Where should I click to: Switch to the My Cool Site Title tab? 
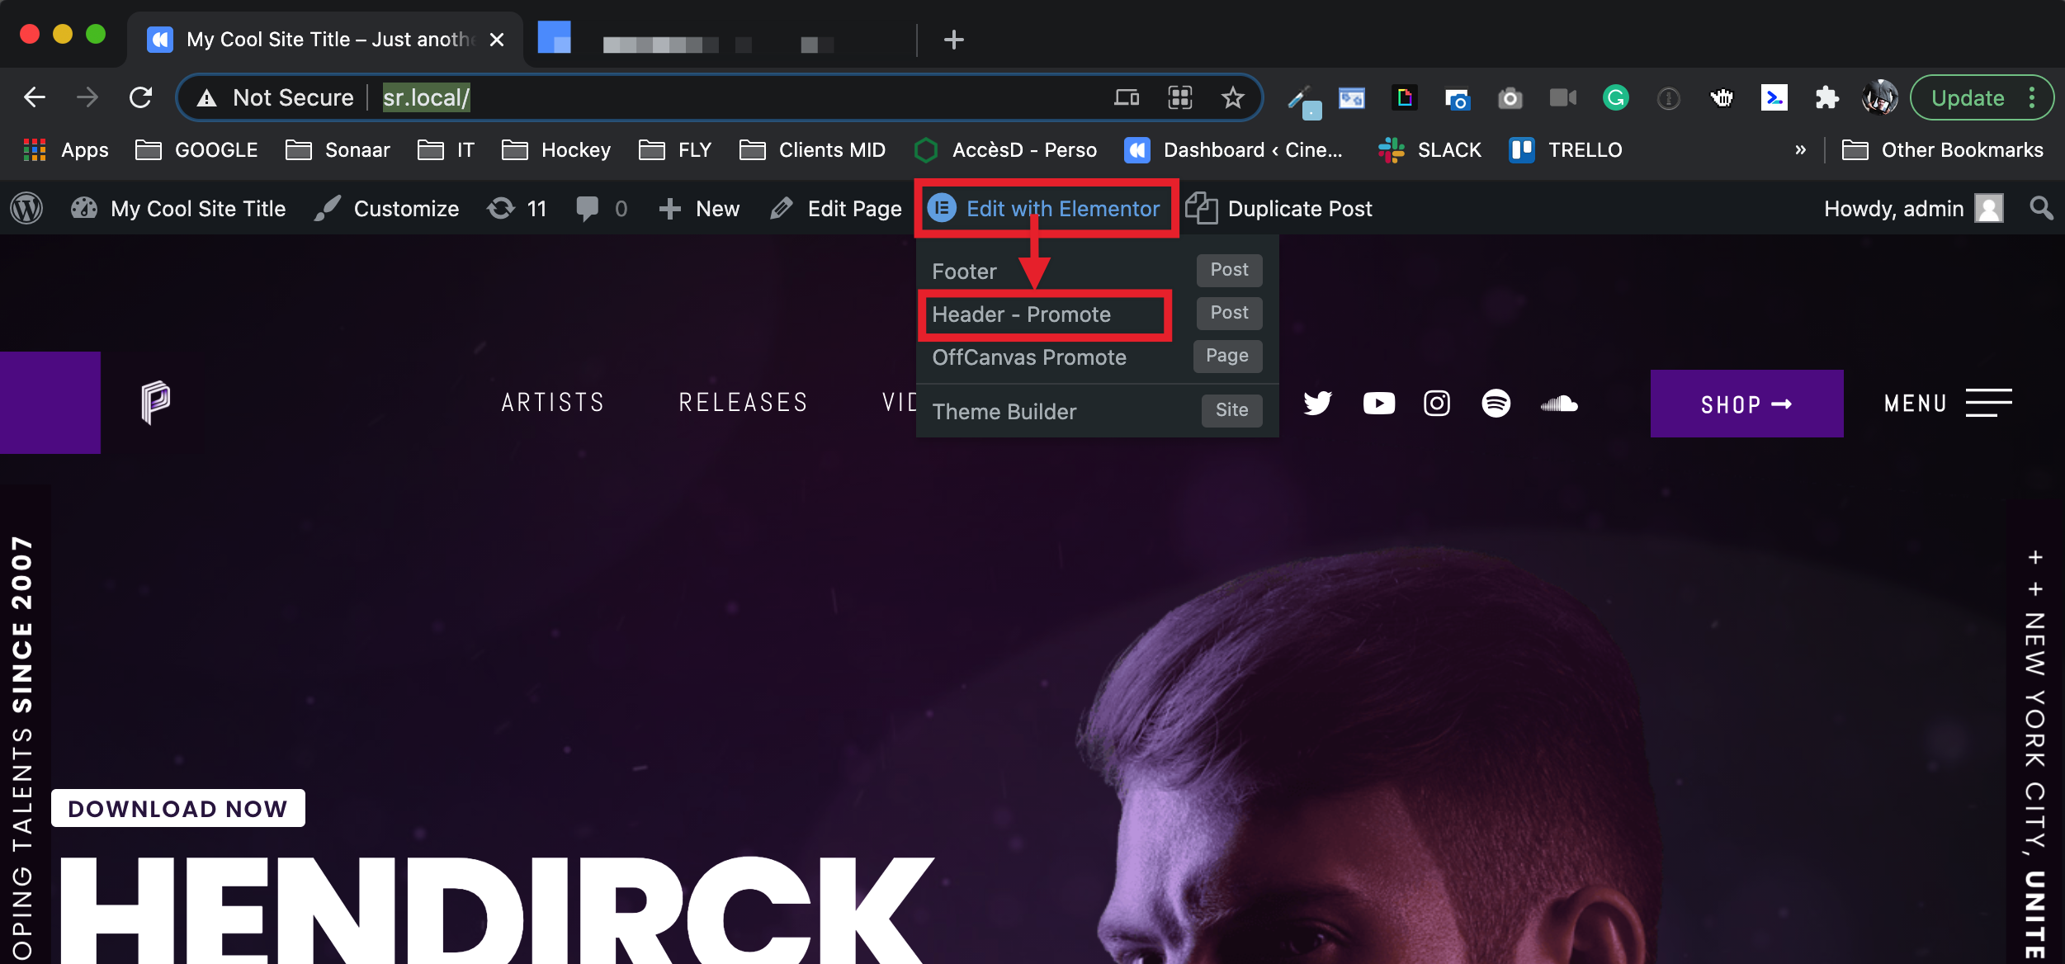[x=325, y=40]
